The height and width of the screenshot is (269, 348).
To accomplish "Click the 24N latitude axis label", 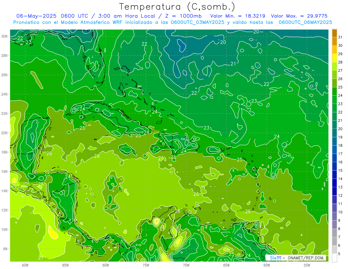I will 4,94.
